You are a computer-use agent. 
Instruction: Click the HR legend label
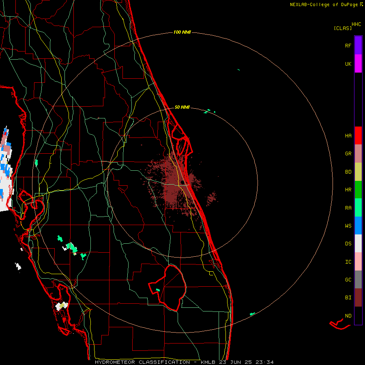[x=348, y=190]
